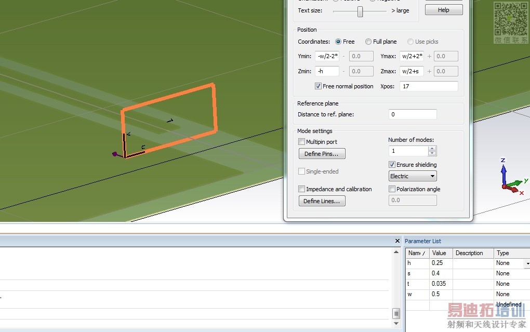Open the Electric shielding dropdown
530x332 pixels.
pyautogui.click(x=413, y=176)
